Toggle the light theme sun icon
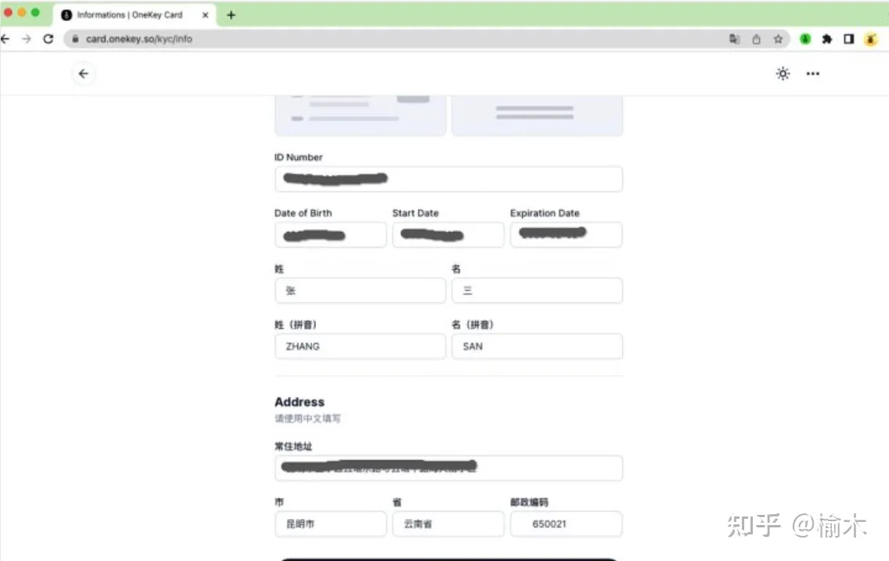 [783, 73]
